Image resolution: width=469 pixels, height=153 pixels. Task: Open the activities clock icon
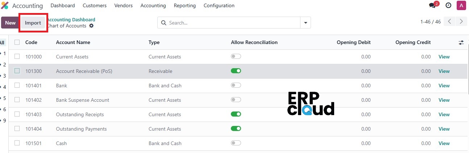(x=448, y=5)
